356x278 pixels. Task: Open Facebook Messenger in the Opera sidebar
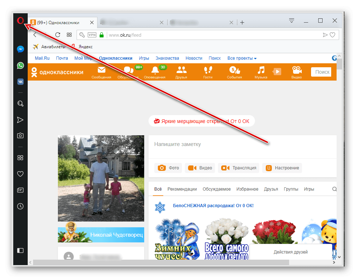[20, 49]
